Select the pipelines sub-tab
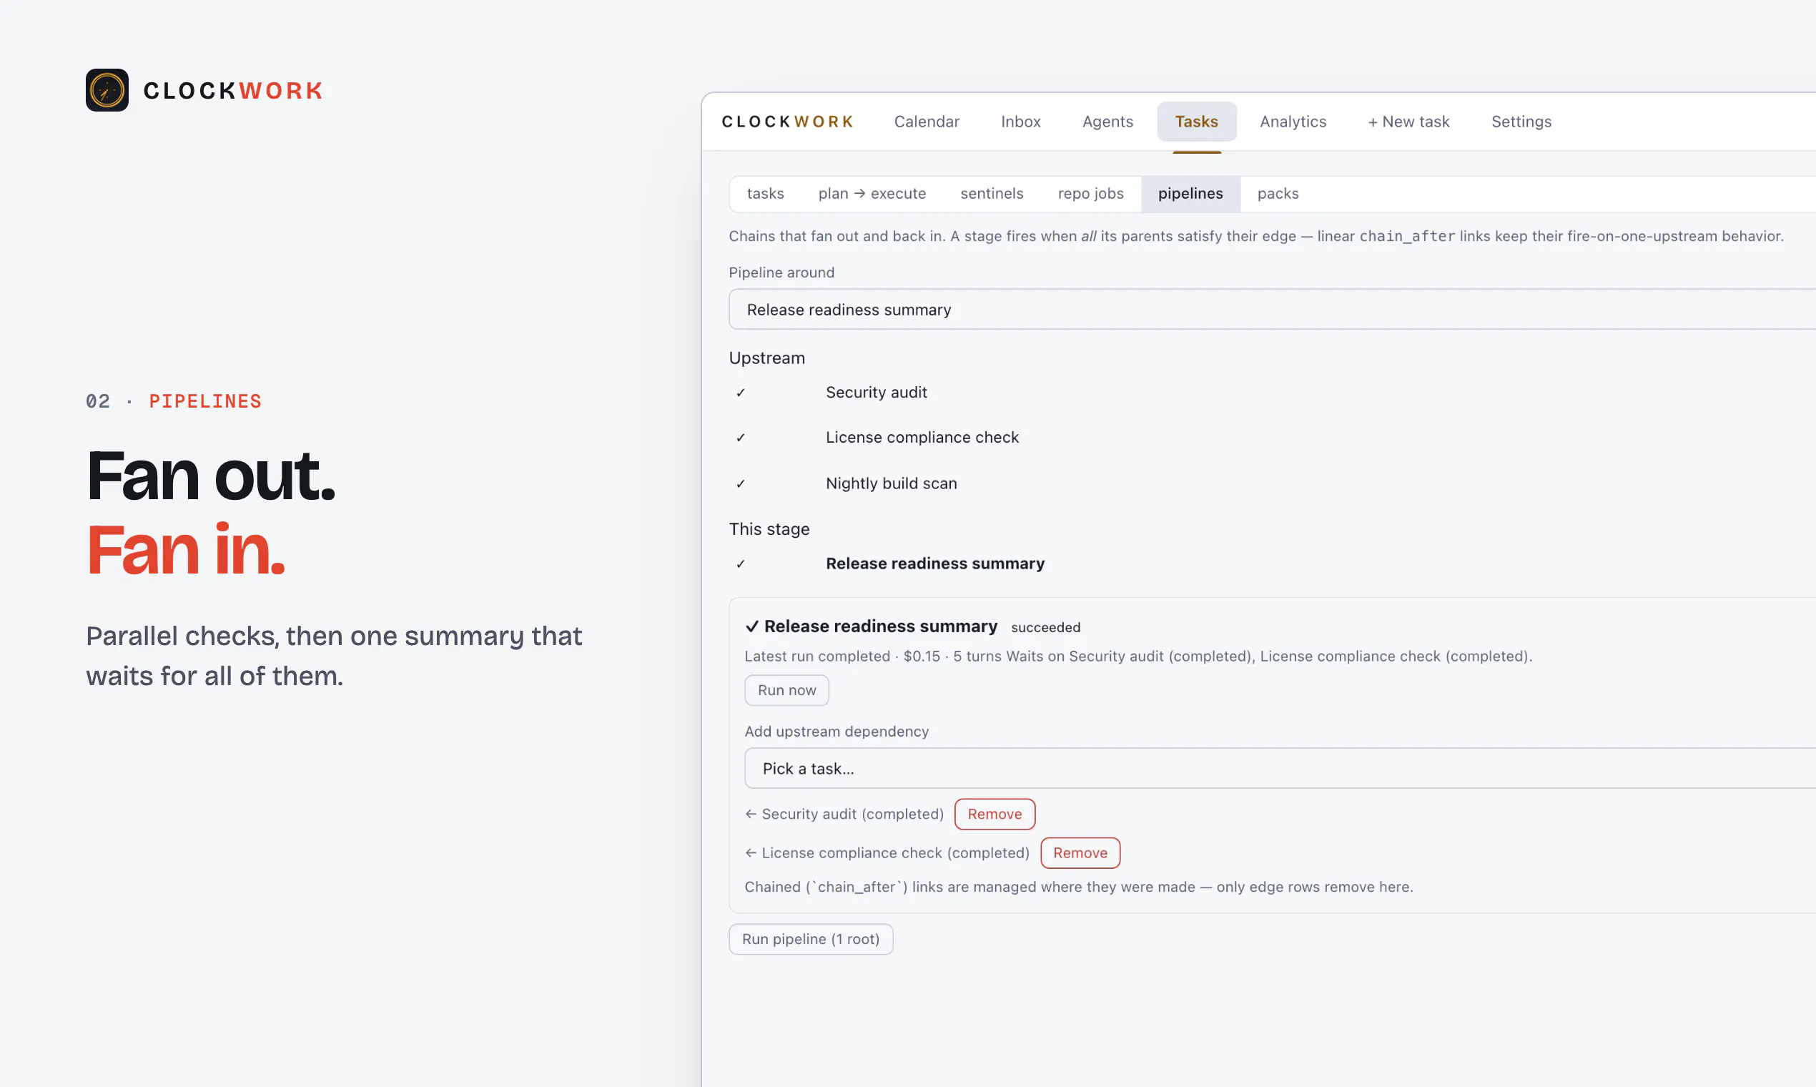 (1190, 193)
